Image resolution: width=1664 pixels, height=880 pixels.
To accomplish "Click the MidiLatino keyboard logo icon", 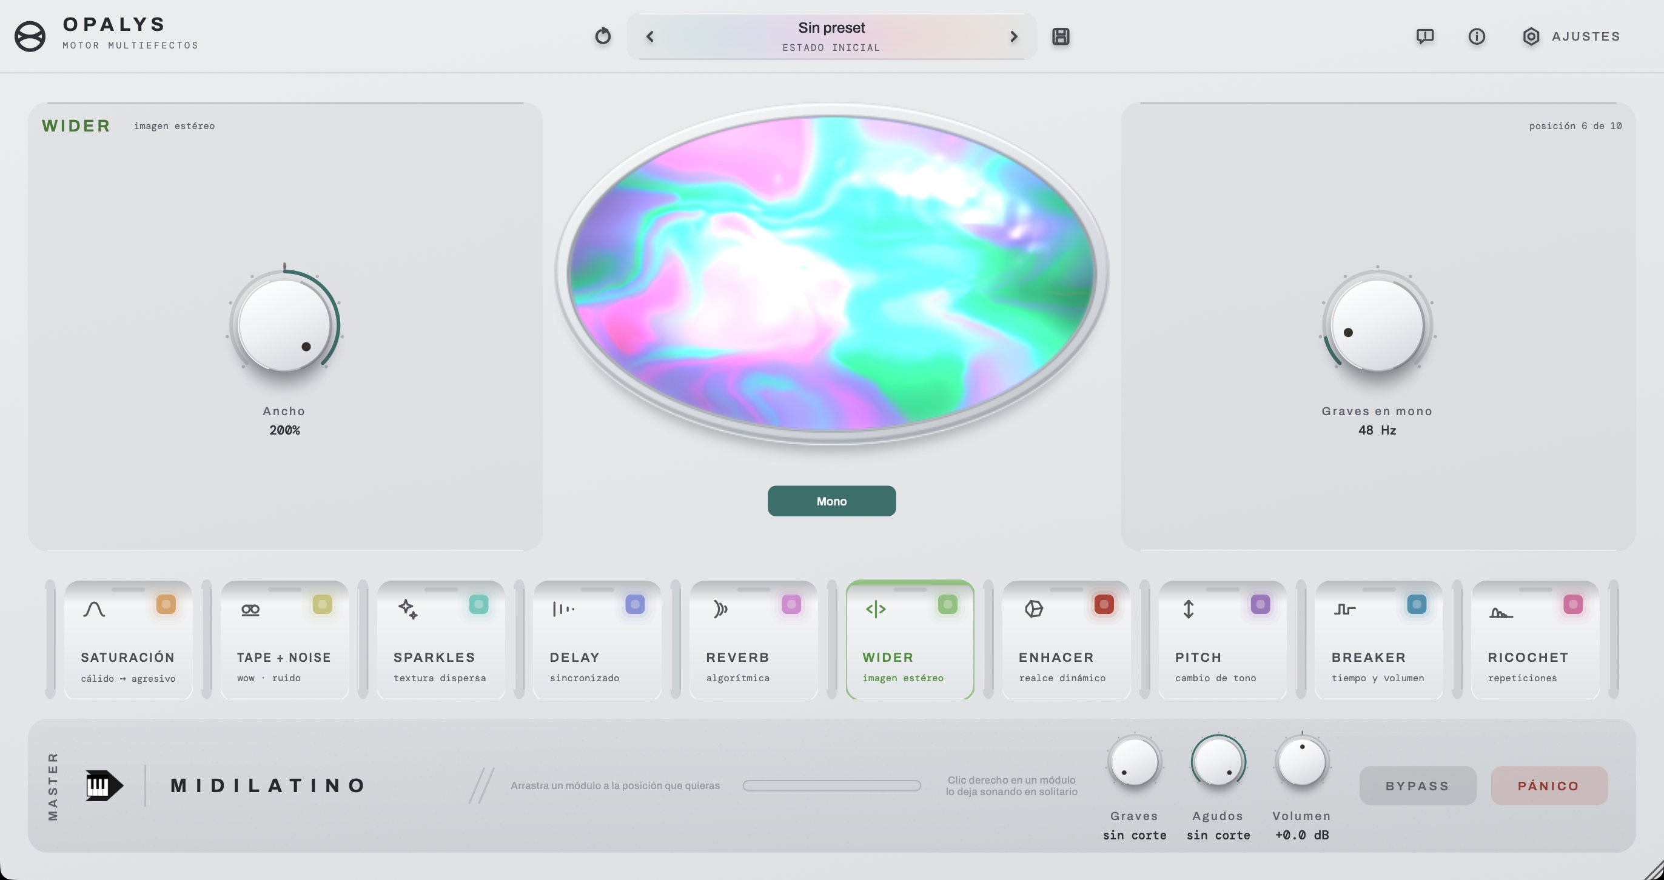I will (x=104, y=785).
